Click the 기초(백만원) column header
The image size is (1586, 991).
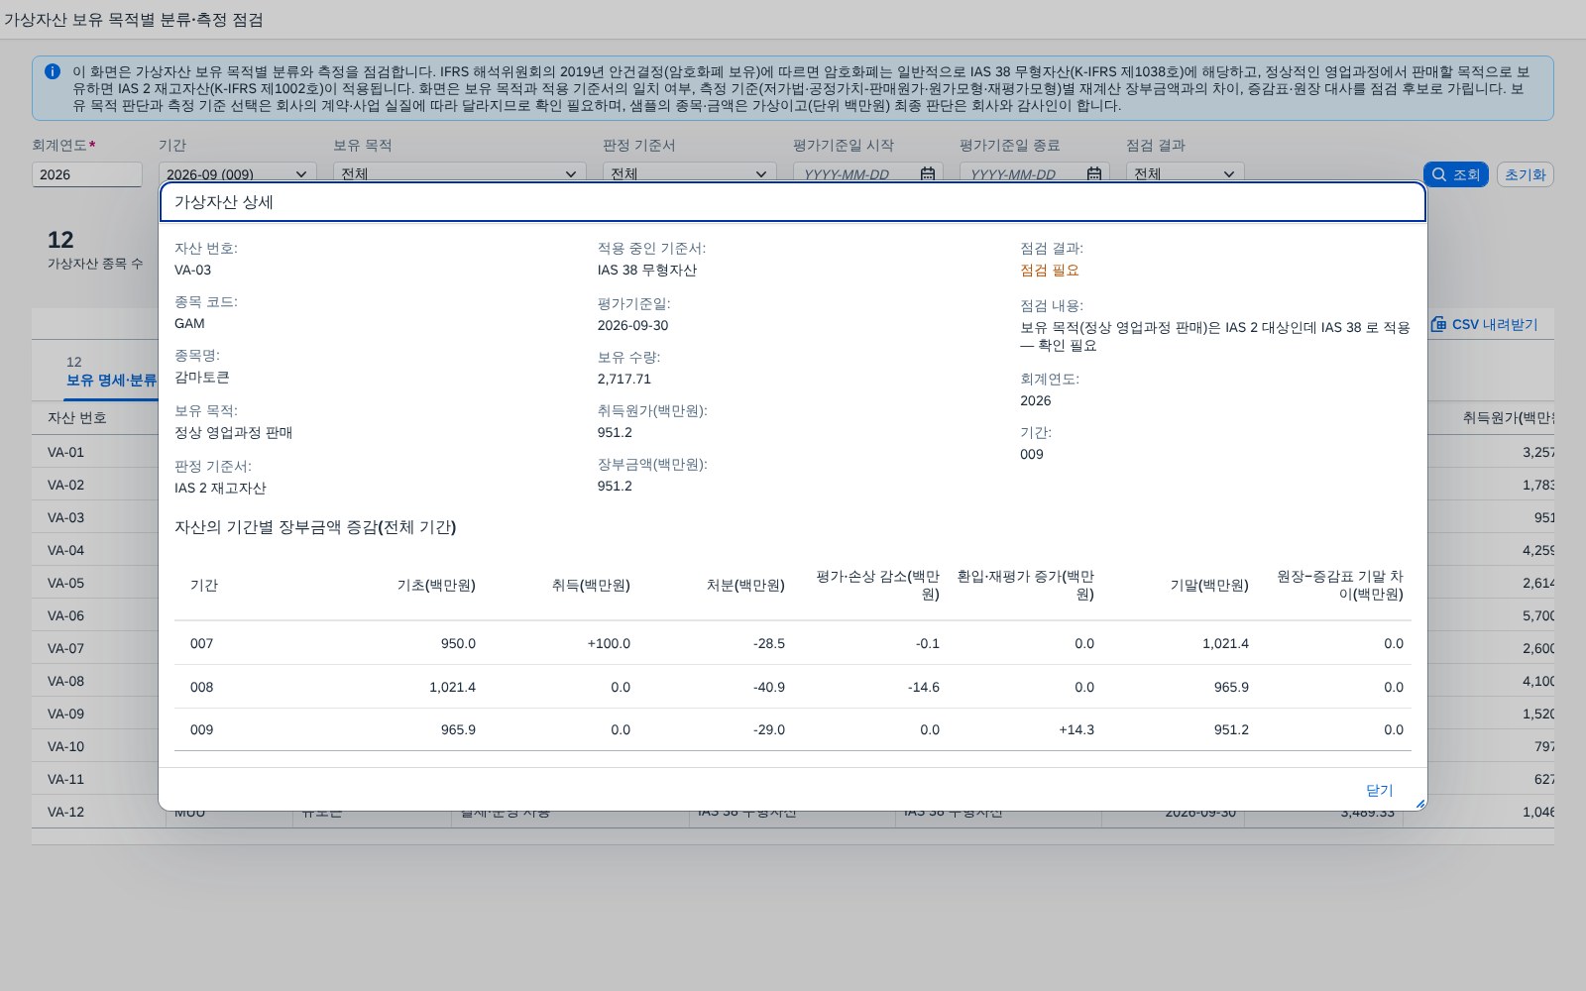436,585
